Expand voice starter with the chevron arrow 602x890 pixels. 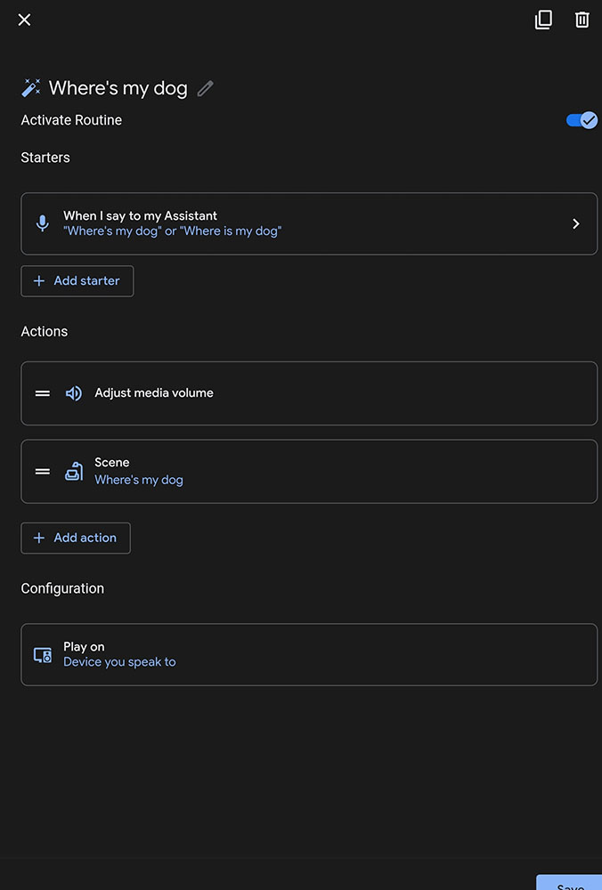tap(575, 224)
